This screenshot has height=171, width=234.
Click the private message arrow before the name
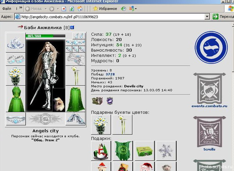point(20,27)
